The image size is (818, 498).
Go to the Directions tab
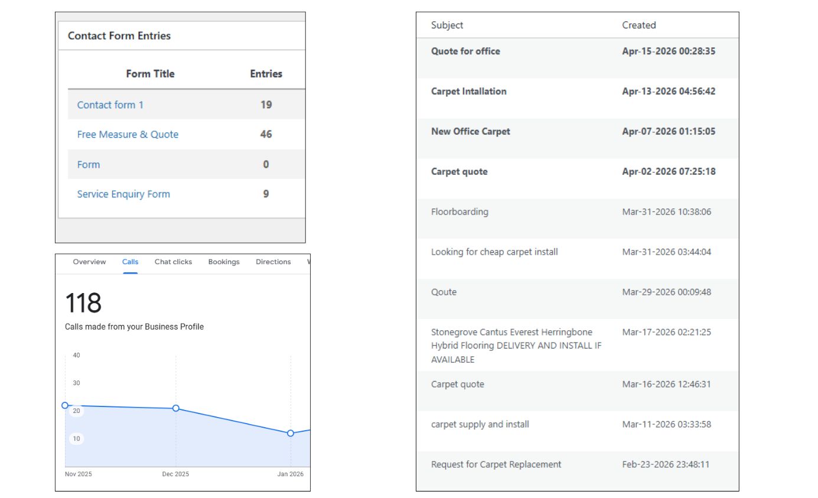pos(273,262)
